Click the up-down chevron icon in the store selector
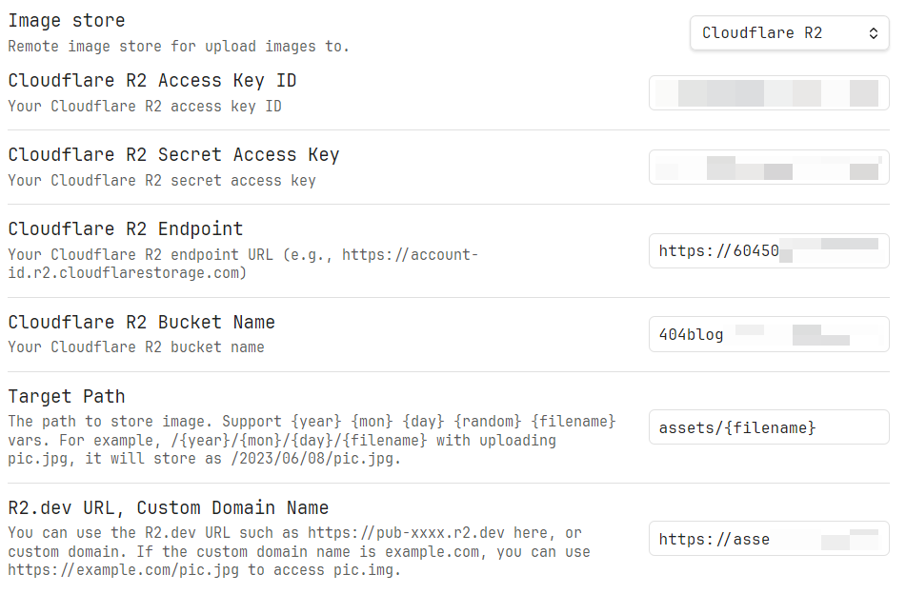The width and height of the screenshot is (906, 594). (x=873, y=33)
